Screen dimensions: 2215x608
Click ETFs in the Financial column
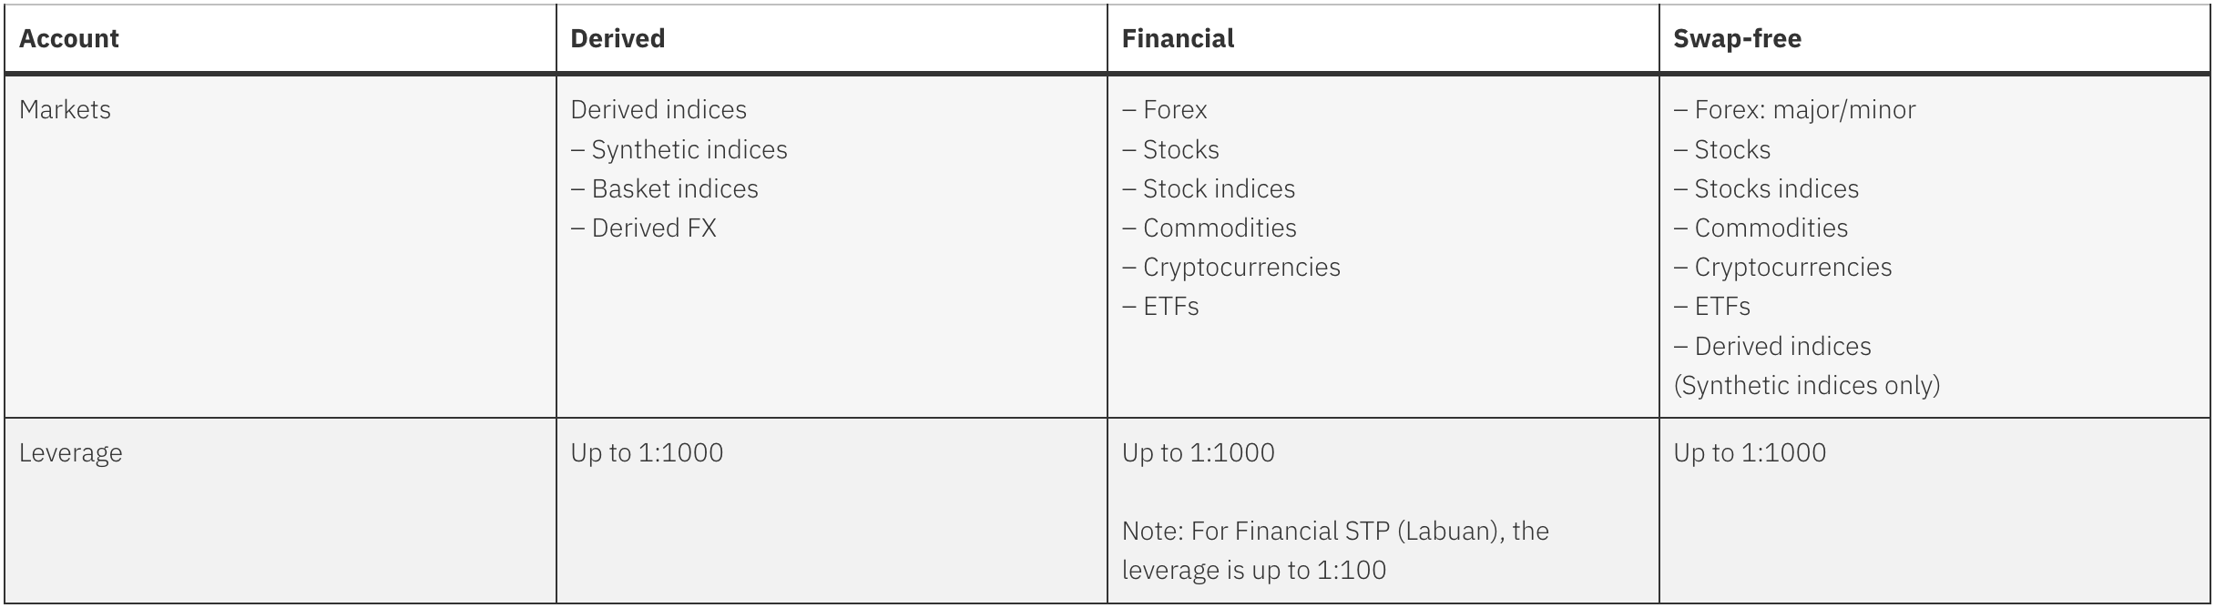[x=1170, y=306]
